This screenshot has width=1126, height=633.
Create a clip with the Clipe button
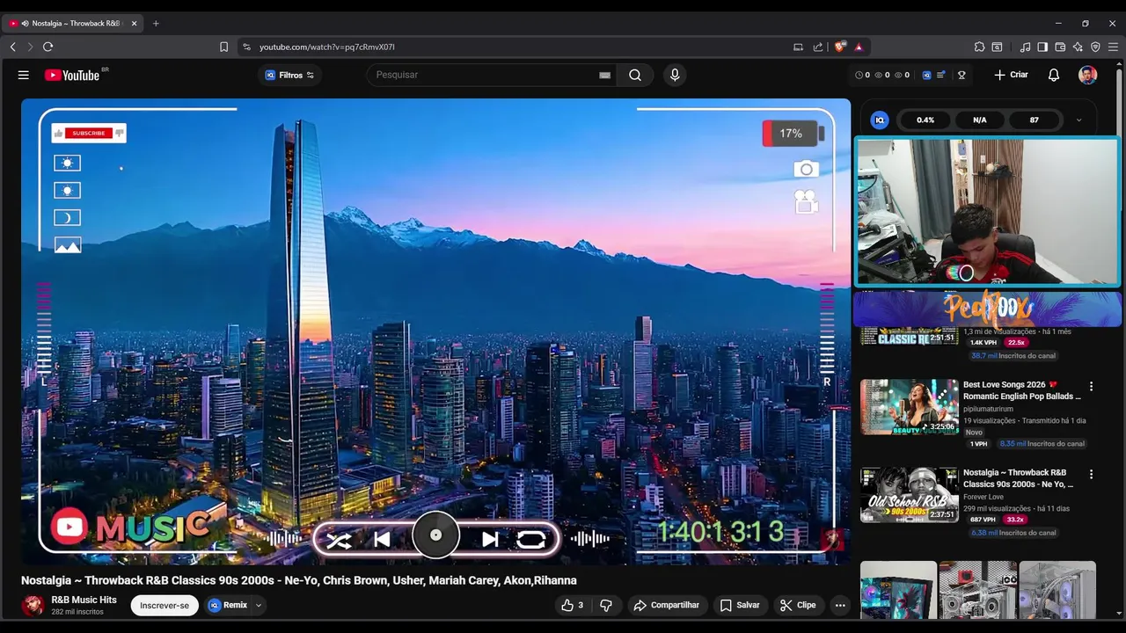point(798,605)
